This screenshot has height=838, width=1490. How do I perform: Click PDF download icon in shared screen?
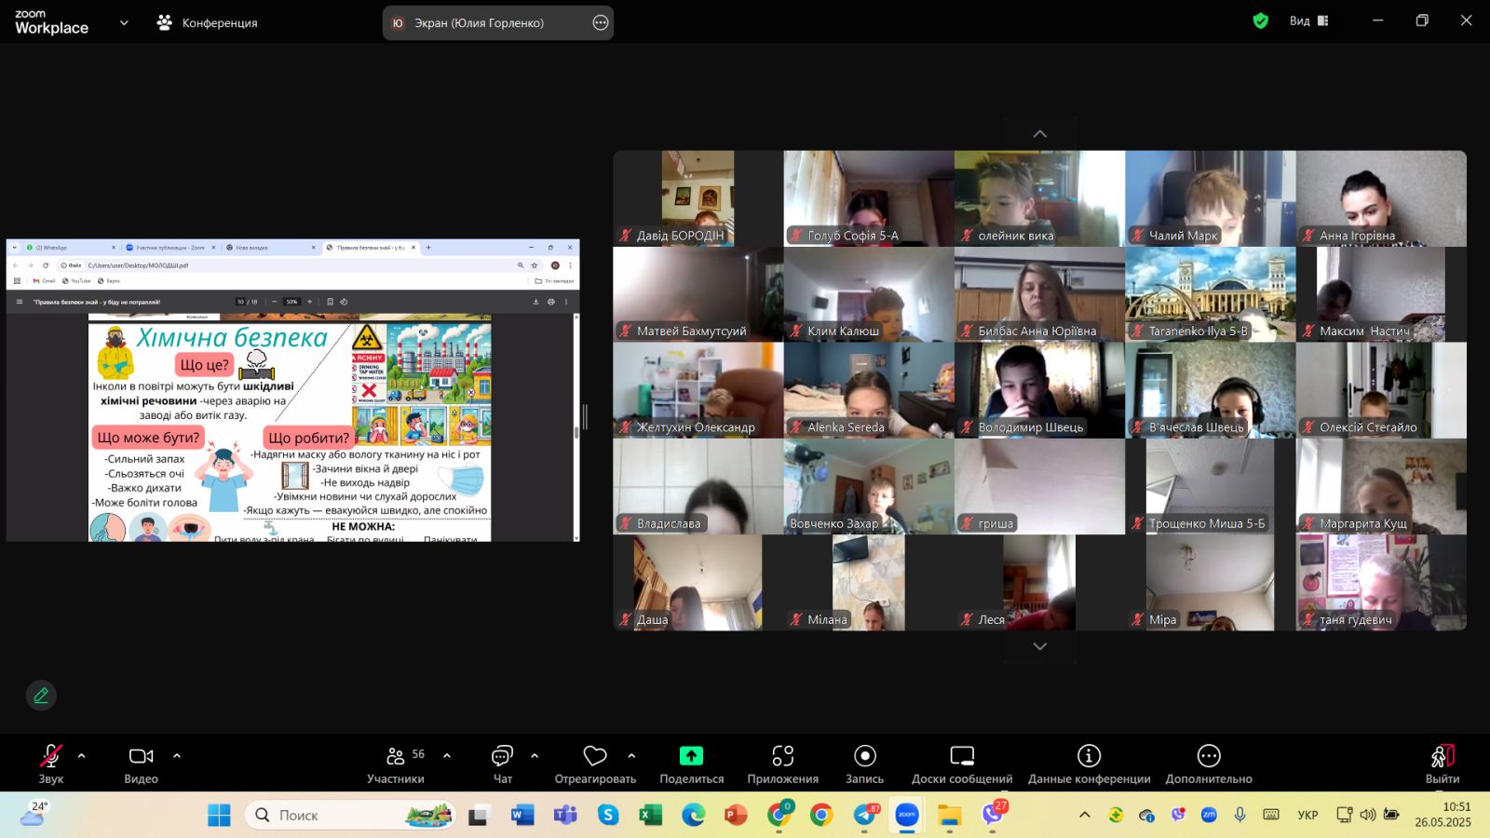tap(535, 302)
